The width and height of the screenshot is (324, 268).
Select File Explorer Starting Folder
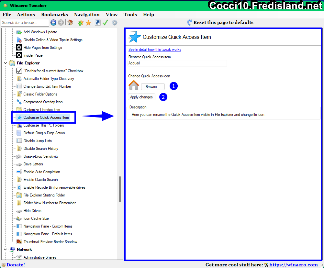[44, 195]
